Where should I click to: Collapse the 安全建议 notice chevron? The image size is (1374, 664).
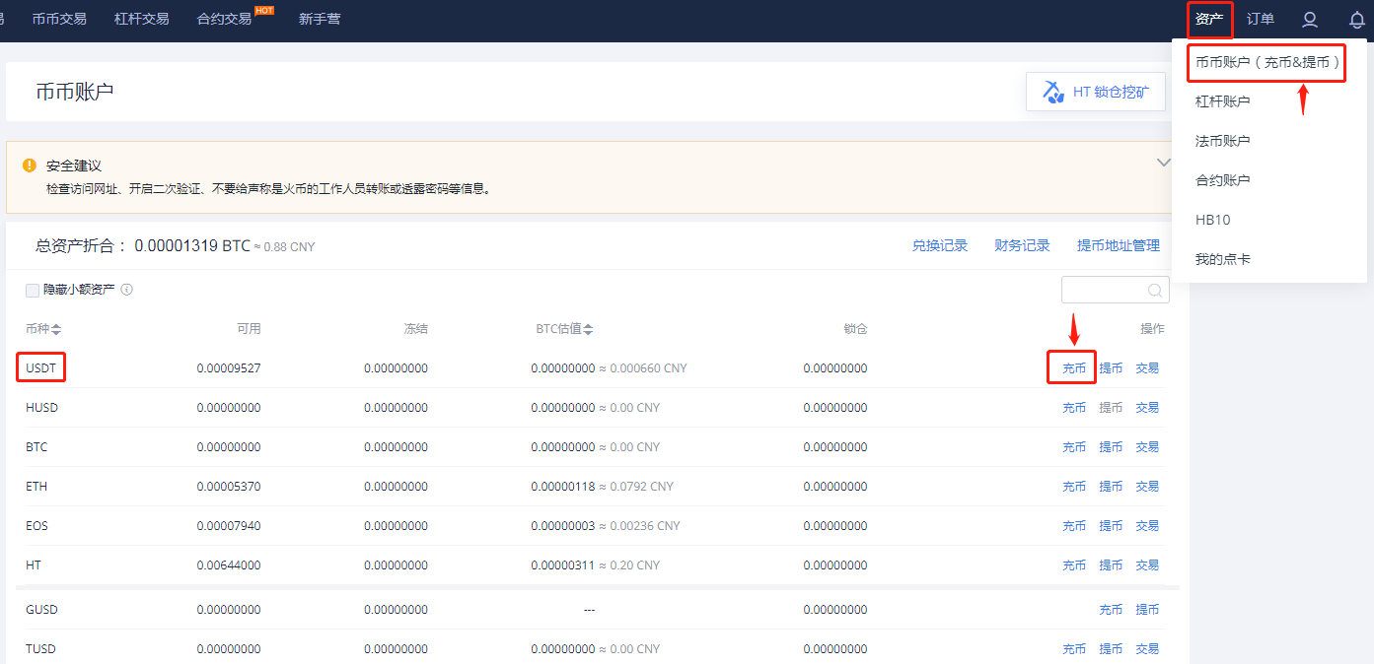1164,163
